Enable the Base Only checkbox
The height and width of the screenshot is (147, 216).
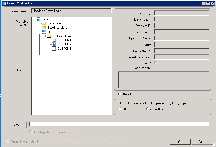tap(120, 94)
